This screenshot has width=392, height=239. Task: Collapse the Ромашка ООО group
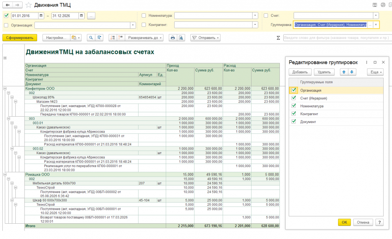pyautogui.click(x=5, y=174)
